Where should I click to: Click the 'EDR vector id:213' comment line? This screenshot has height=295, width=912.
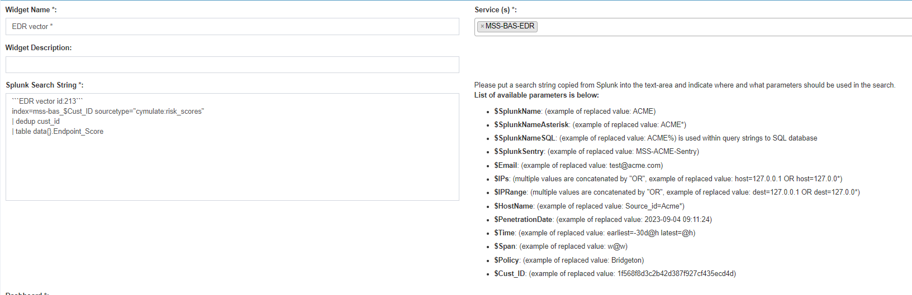[x=47, y=101]
